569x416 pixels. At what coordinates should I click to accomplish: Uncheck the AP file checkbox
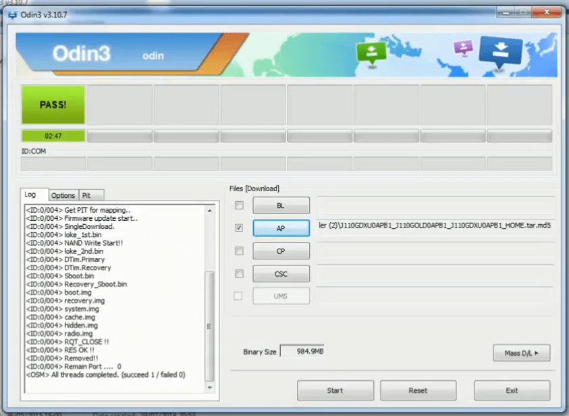239,228
